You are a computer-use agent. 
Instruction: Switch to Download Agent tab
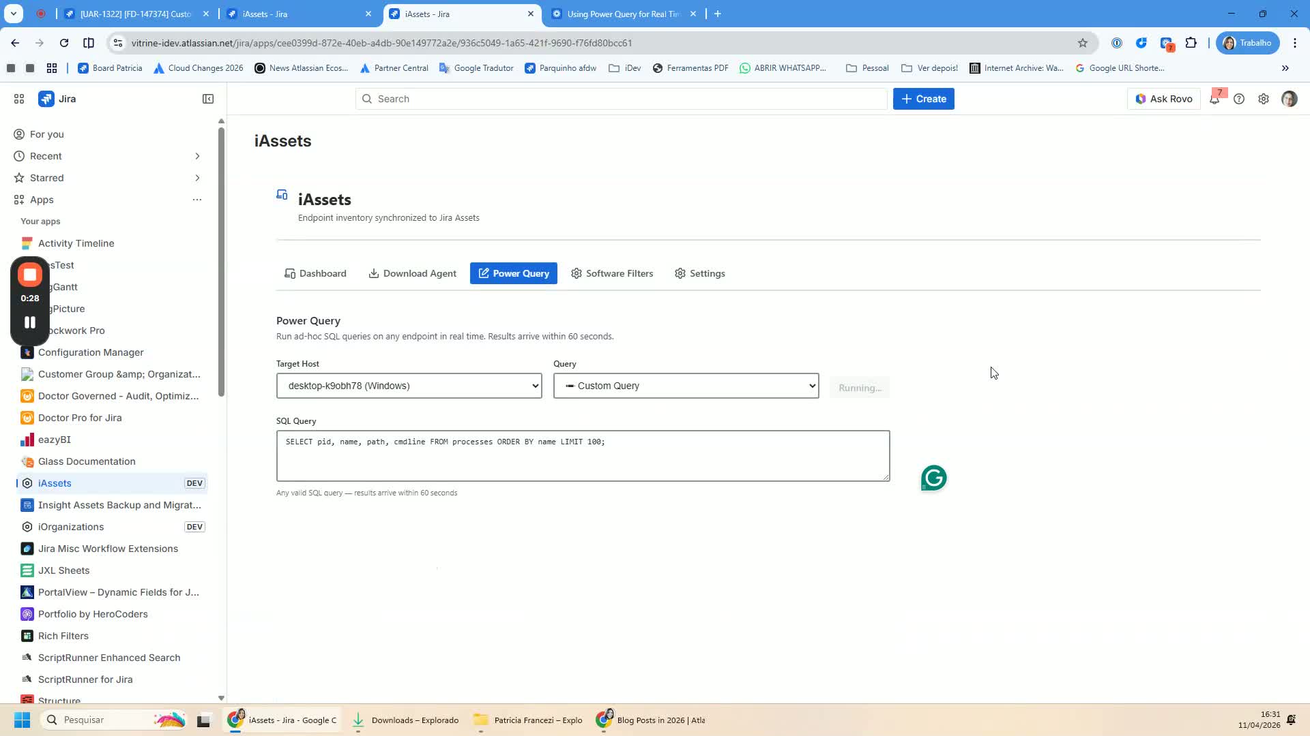pyautogui.click(x=412, y=273)
